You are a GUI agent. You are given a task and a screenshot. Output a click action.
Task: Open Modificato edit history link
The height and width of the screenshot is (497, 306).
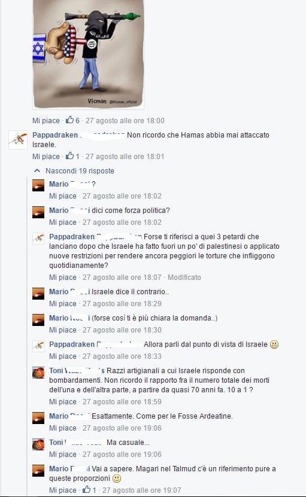point(184,278)
